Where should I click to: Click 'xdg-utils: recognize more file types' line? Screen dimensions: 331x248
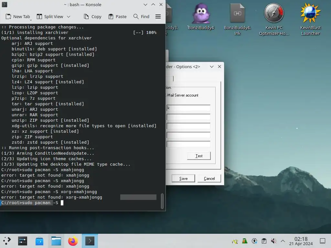coord(84,126)
